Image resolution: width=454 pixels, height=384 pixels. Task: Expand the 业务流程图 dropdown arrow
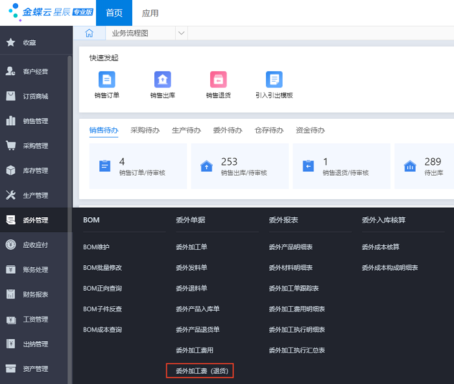tap(181, 33)
